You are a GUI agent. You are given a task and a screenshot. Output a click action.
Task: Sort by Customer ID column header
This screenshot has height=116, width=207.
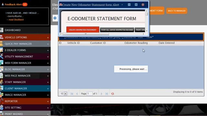[x=98, y=43]
